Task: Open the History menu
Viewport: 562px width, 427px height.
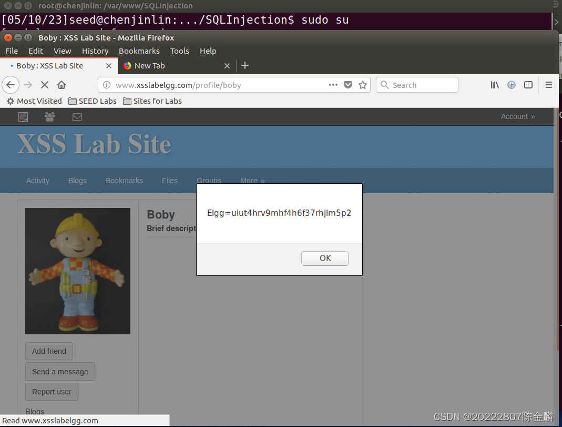Action: pyautogui.click(x=95, y=51)
